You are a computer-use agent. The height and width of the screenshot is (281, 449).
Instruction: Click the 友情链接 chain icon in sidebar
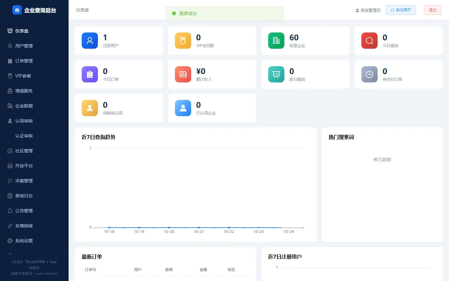tap(10, 226)
